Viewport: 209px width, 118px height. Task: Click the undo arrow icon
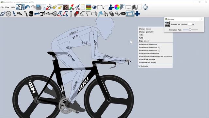click(x=27, y=7)
